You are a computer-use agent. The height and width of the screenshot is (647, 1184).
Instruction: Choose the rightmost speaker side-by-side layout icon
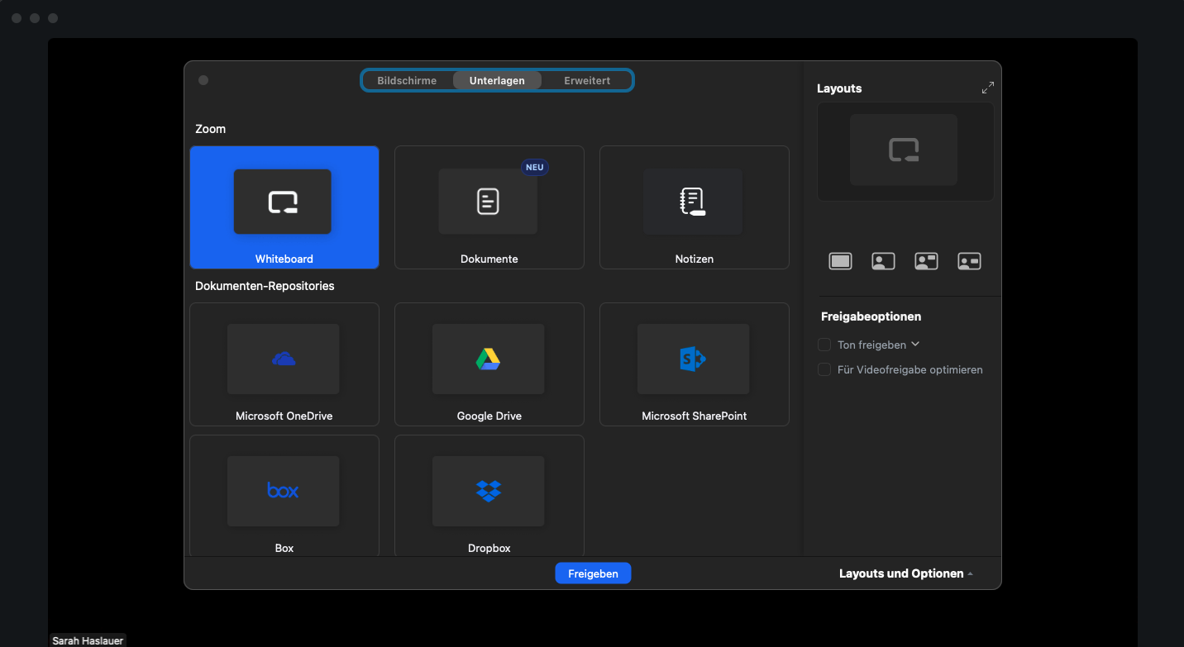coord(969,261)
